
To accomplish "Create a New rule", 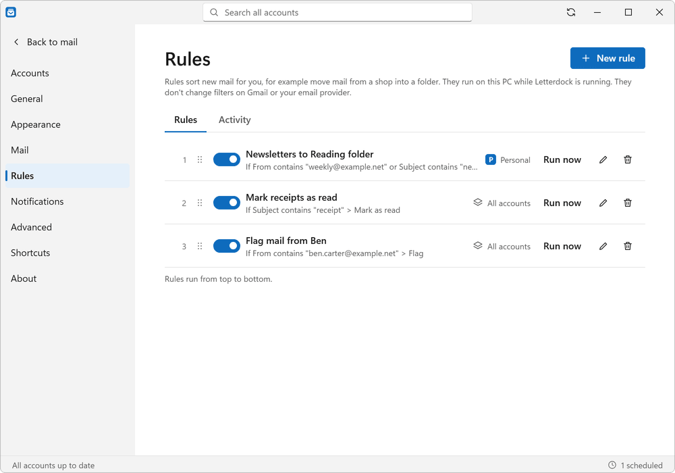I will (607, 58).
